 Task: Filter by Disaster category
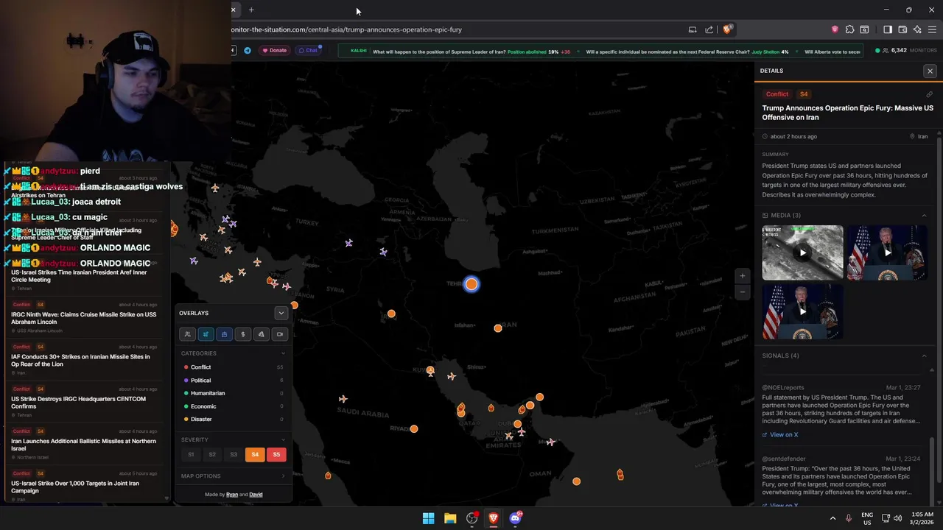[x=233, y=419]
